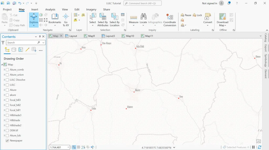The height and width of the screenshot is (150, 269).
Task: Click the Convert labels icon
Action: (208, 19)
